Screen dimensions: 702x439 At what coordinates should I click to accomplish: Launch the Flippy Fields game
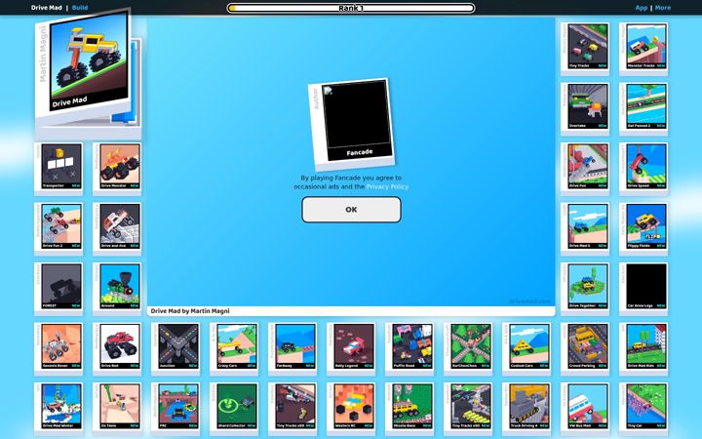tap(643, 228)
